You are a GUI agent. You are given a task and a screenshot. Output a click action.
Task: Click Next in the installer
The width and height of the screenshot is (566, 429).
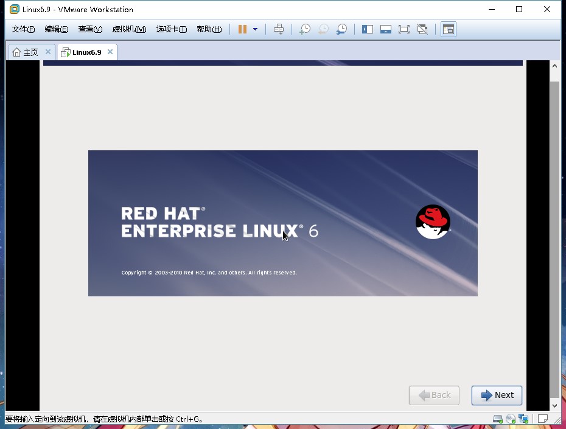[497, 396]
